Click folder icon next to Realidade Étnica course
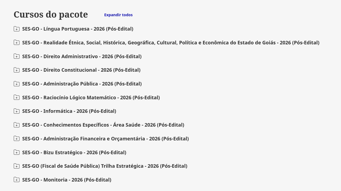This screenshot has width=341, height=191. tap(17, 43)
